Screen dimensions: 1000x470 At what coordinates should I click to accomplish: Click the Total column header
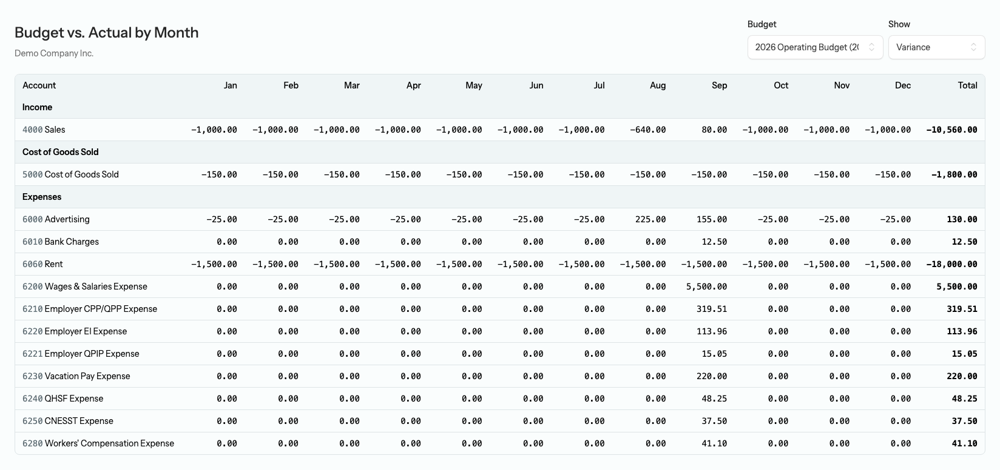coord(967,85)
